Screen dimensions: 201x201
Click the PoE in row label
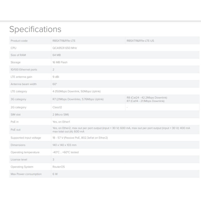point(15,122)
